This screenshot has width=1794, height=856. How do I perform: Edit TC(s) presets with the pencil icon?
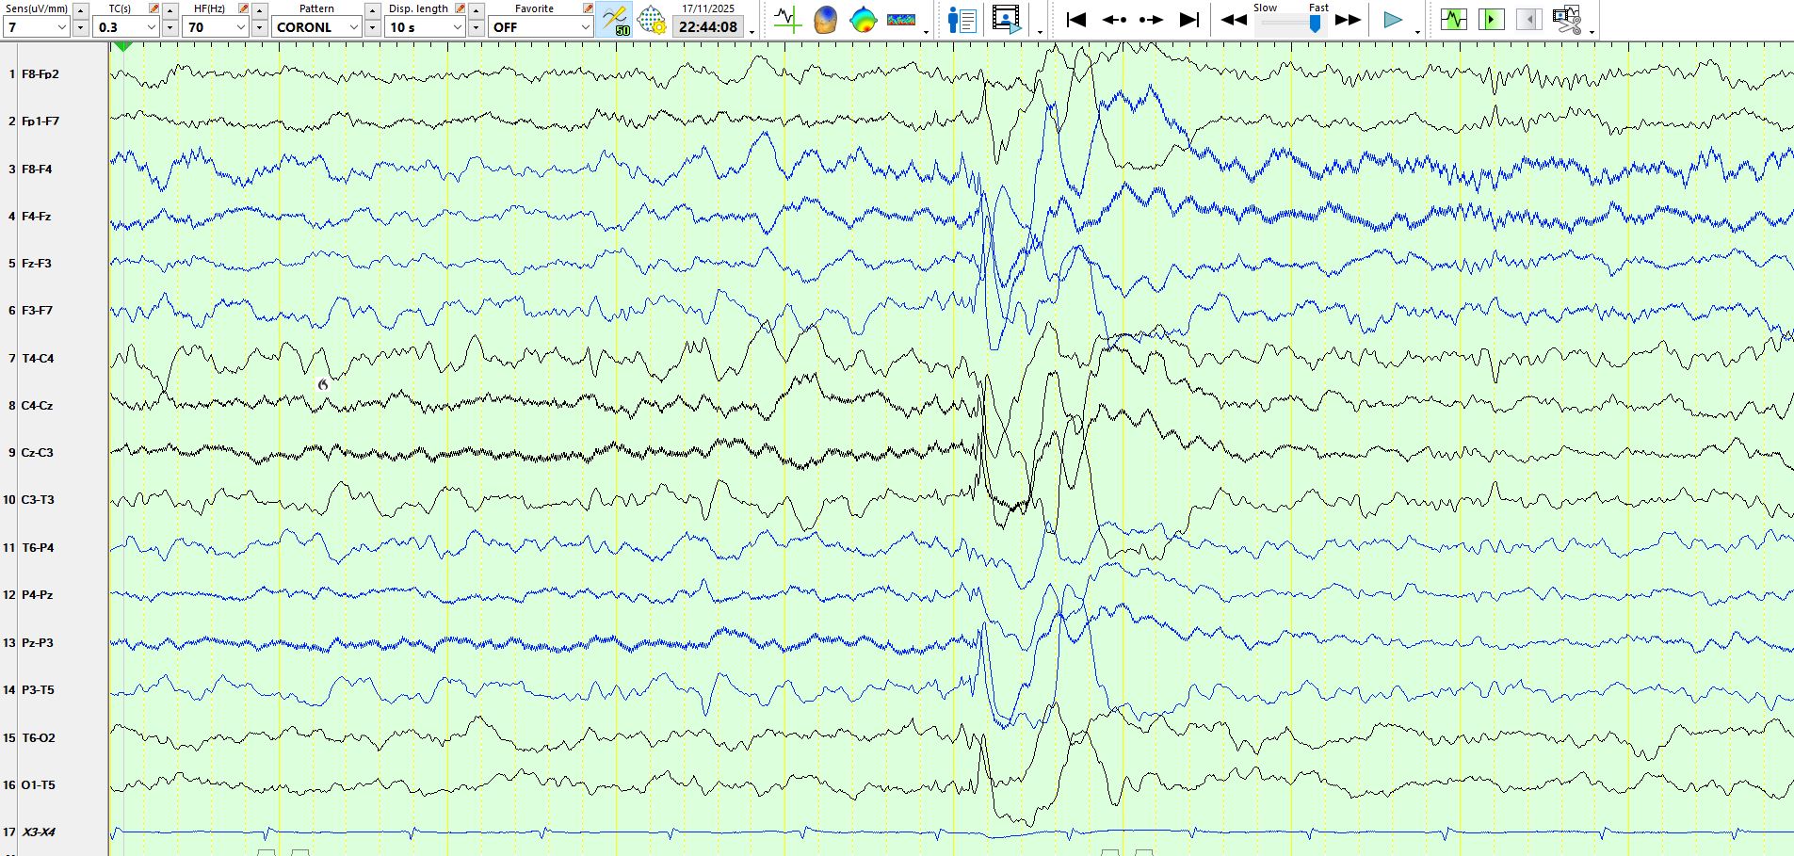coord(154,8)
